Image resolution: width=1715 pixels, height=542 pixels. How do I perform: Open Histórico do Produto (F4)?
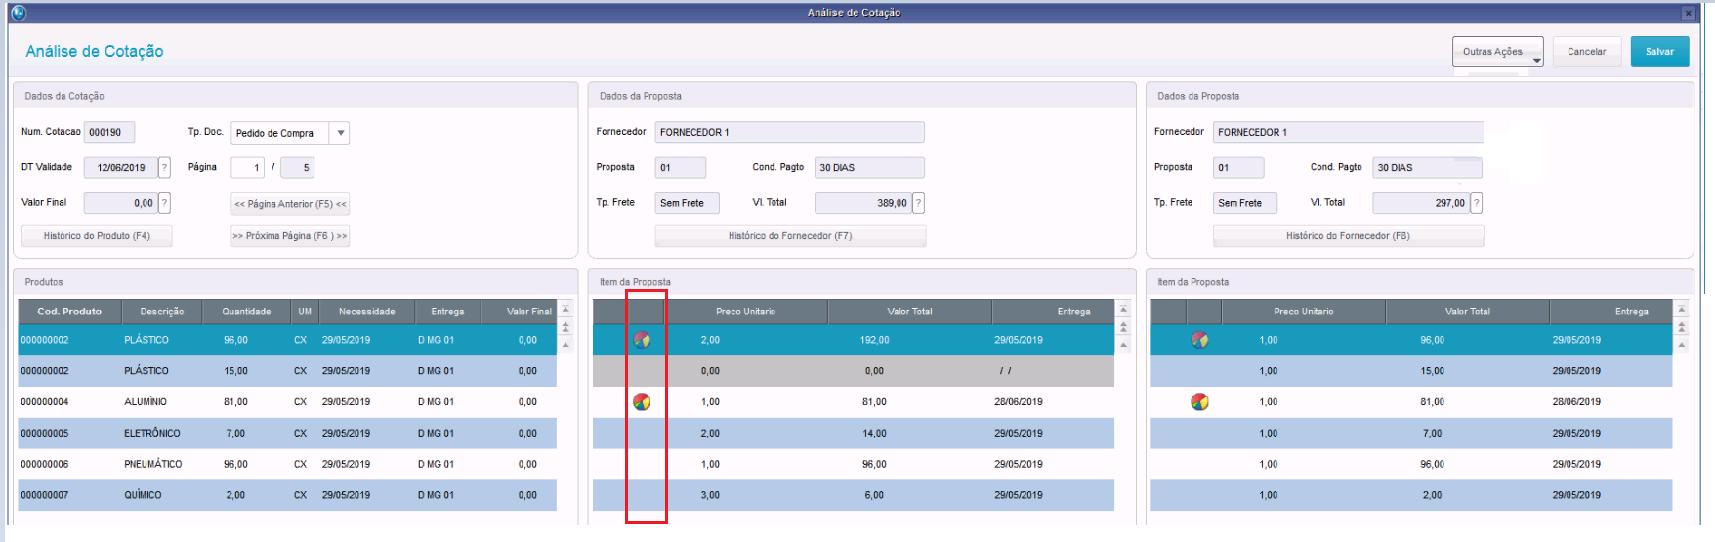97,236
